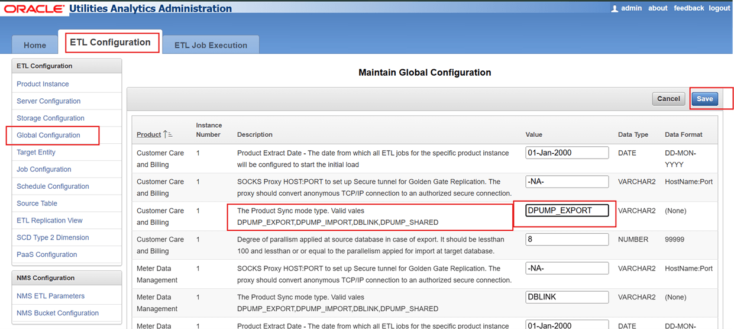
Task: Click the ETL Configuration sidebar panel header
Action: (66, 66)
